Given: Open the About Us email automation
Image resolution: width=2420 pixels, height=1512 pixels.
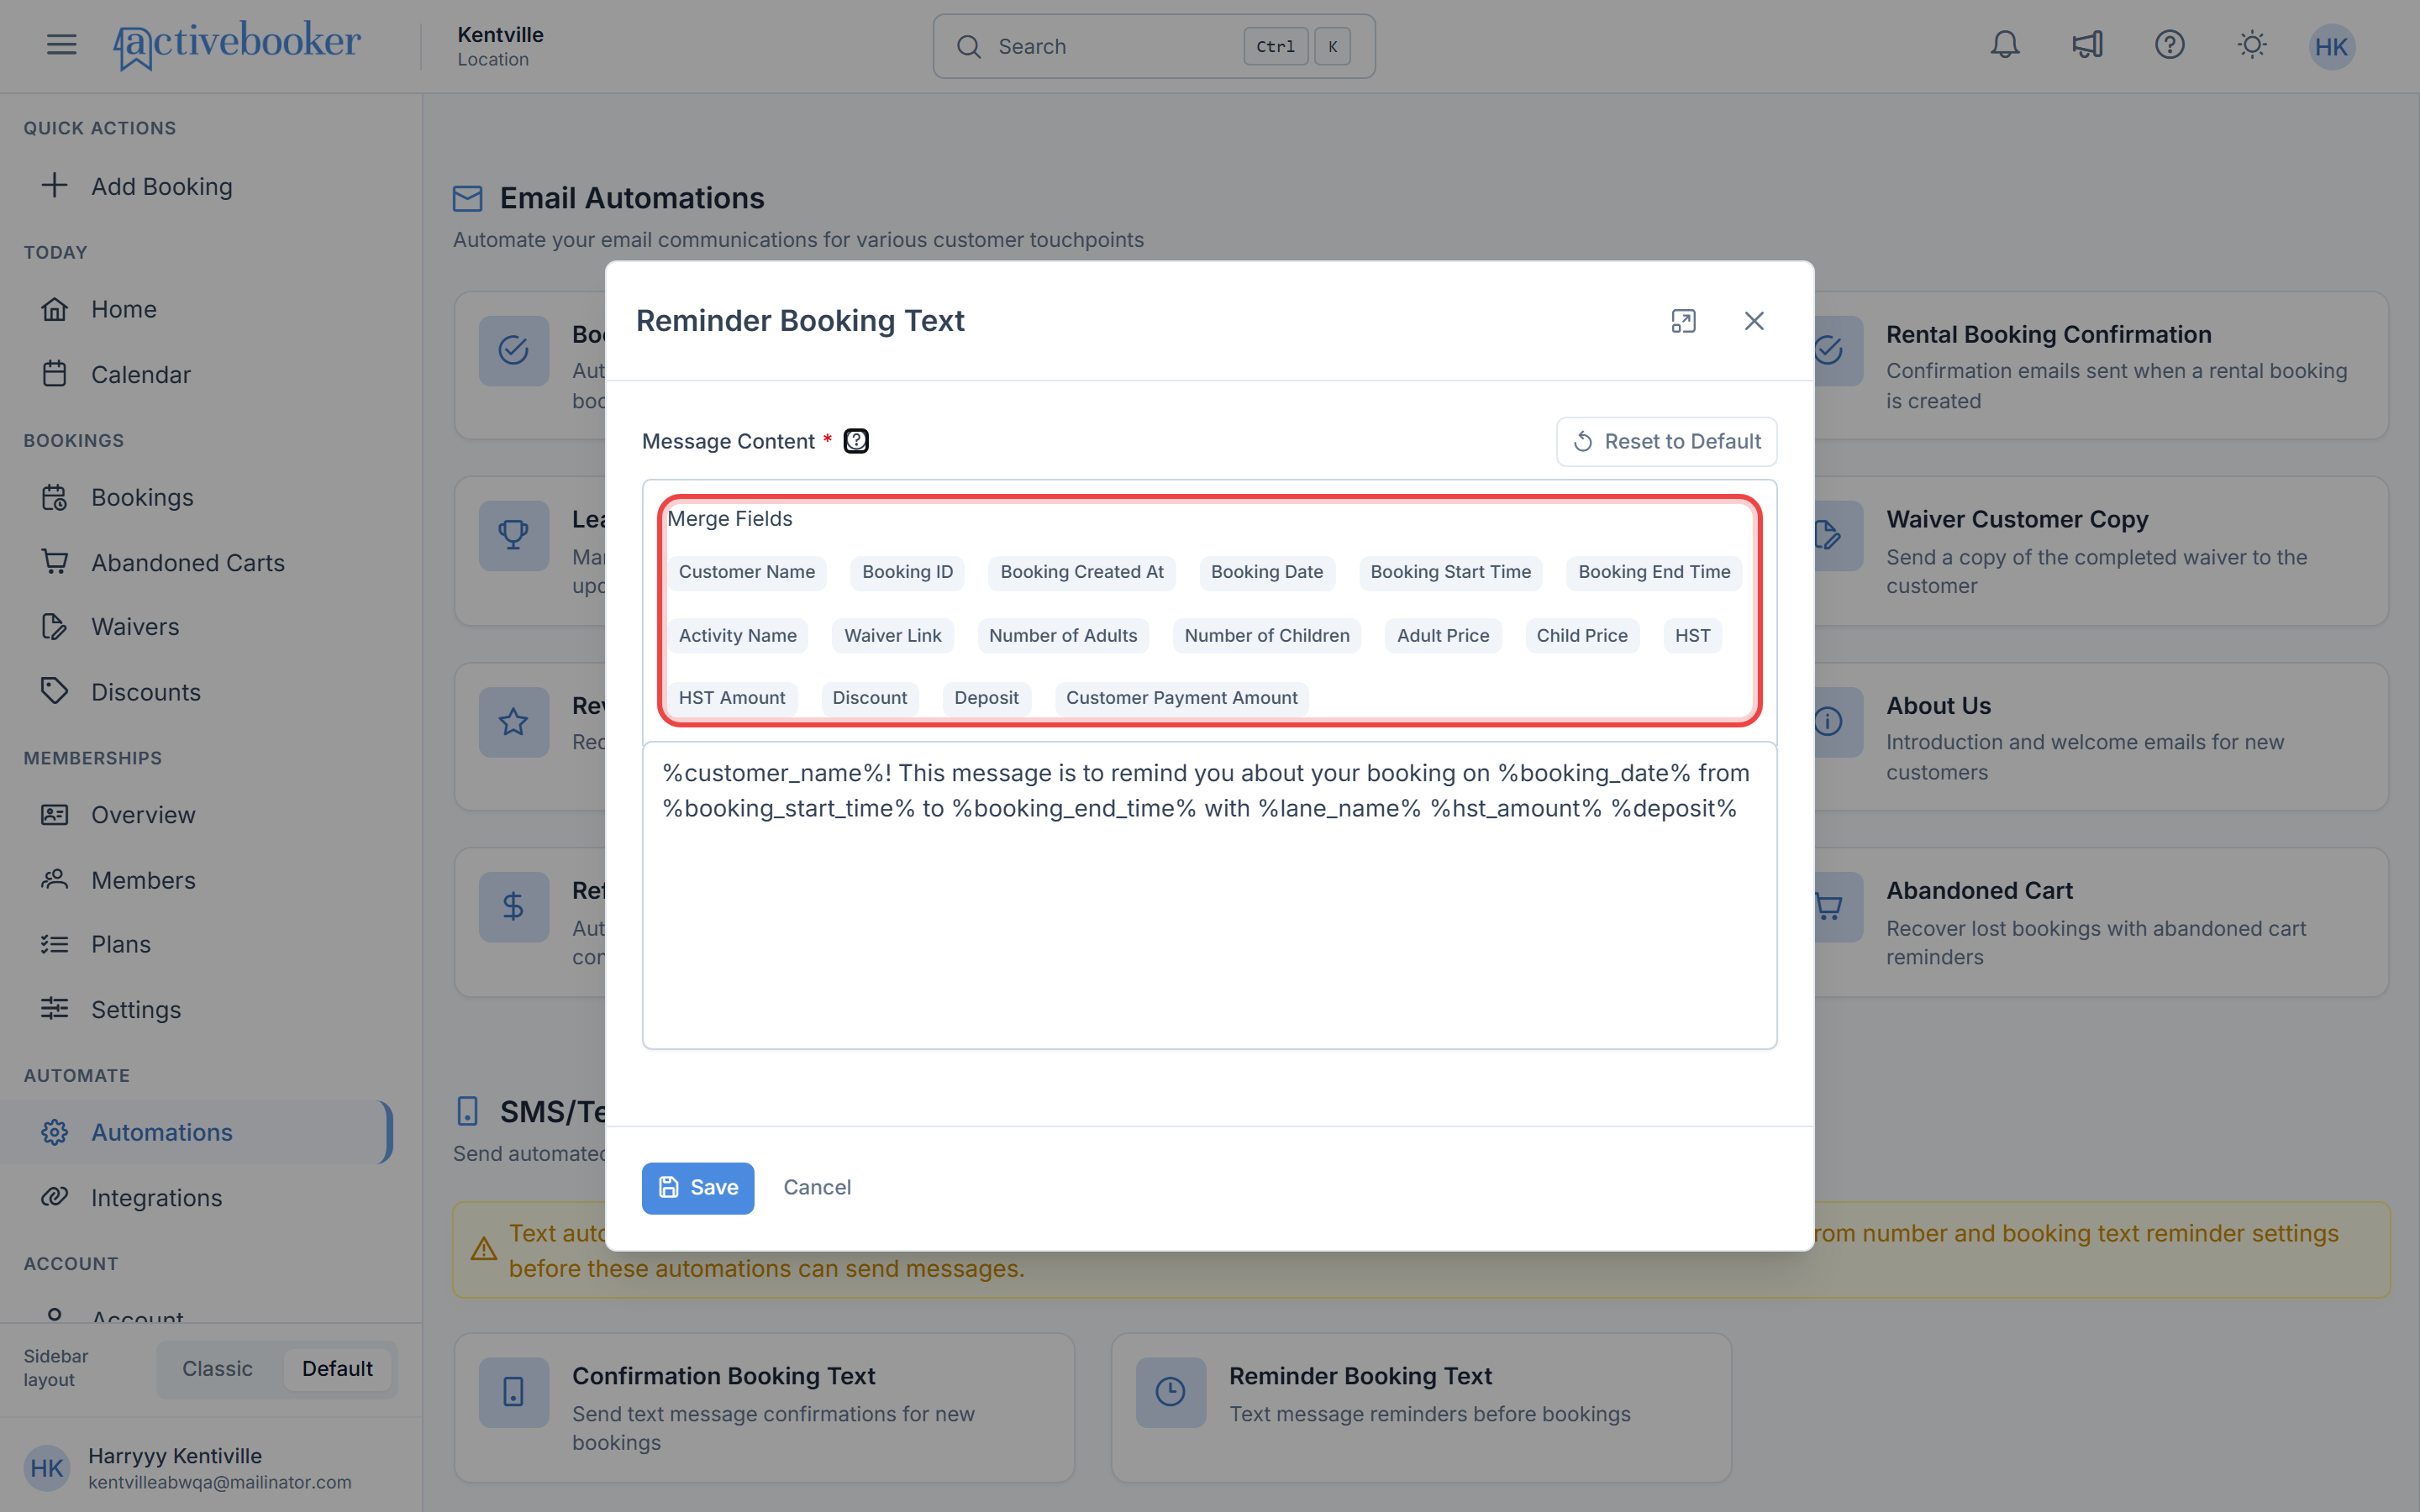Looking at the screenshot, I should (x=2101, y=737).
